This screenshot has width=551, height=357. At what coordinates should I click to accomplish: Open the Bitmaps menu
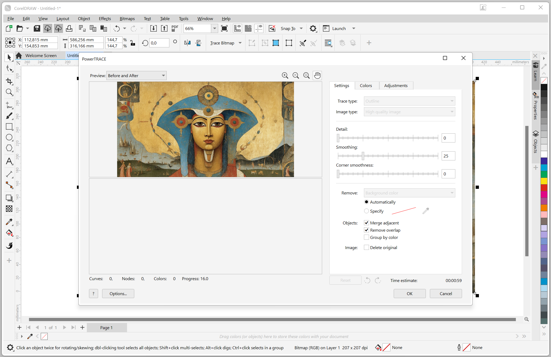(127, 18)
